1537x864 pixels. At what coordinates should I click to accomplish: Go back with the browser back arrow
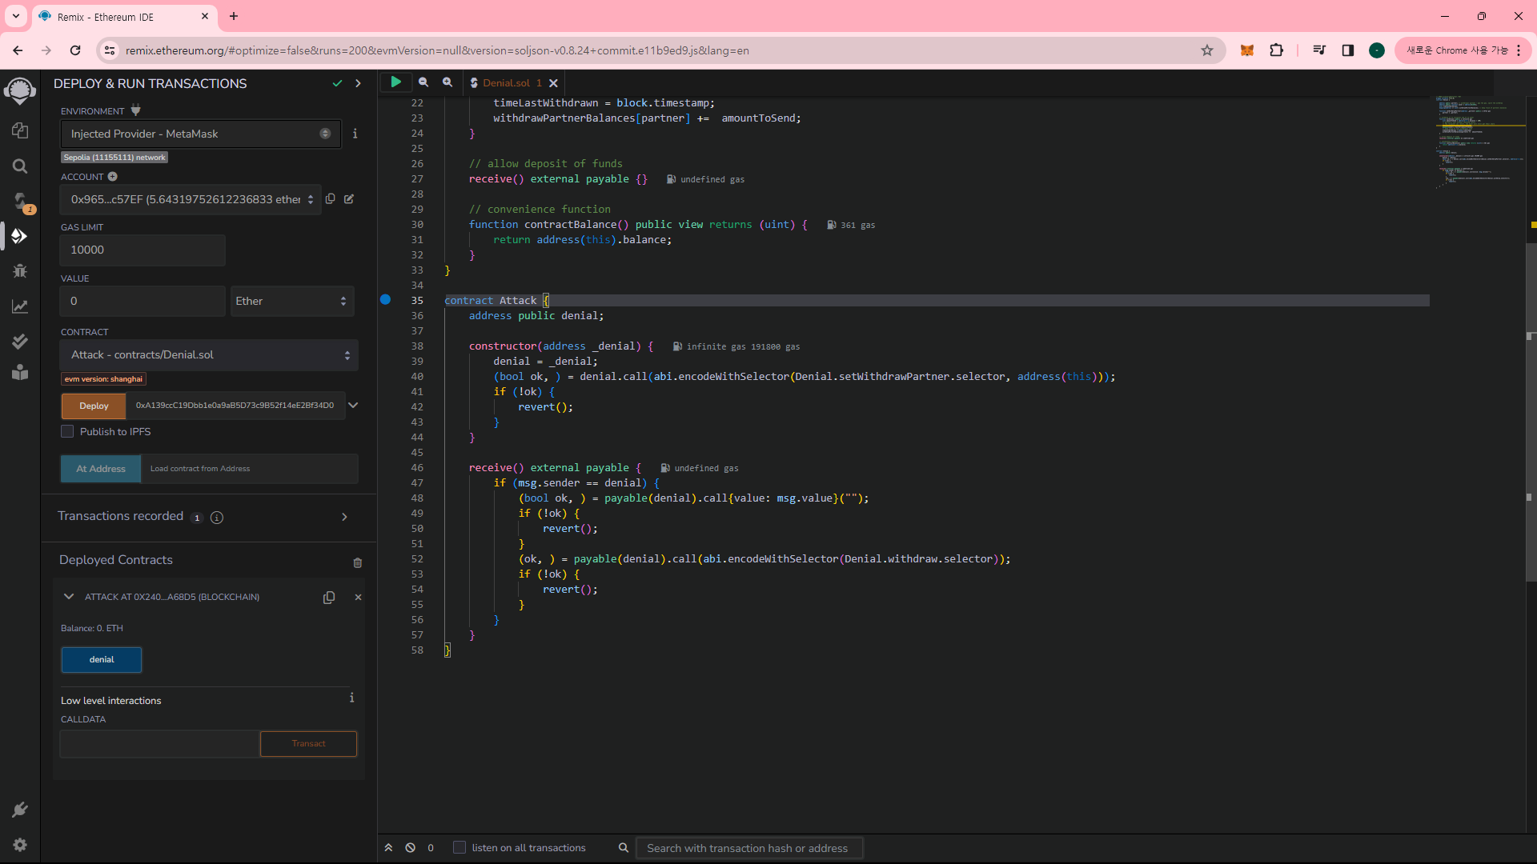pyautogui.click(x=18, y=50)
